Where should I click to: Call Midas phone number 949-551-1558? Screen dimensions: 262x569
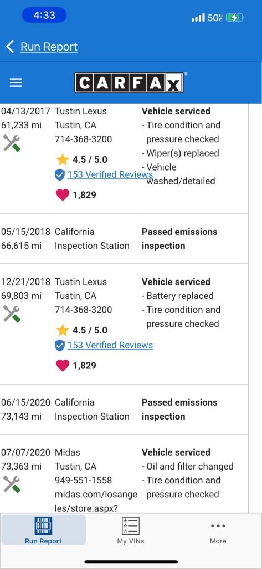[83, 481]
